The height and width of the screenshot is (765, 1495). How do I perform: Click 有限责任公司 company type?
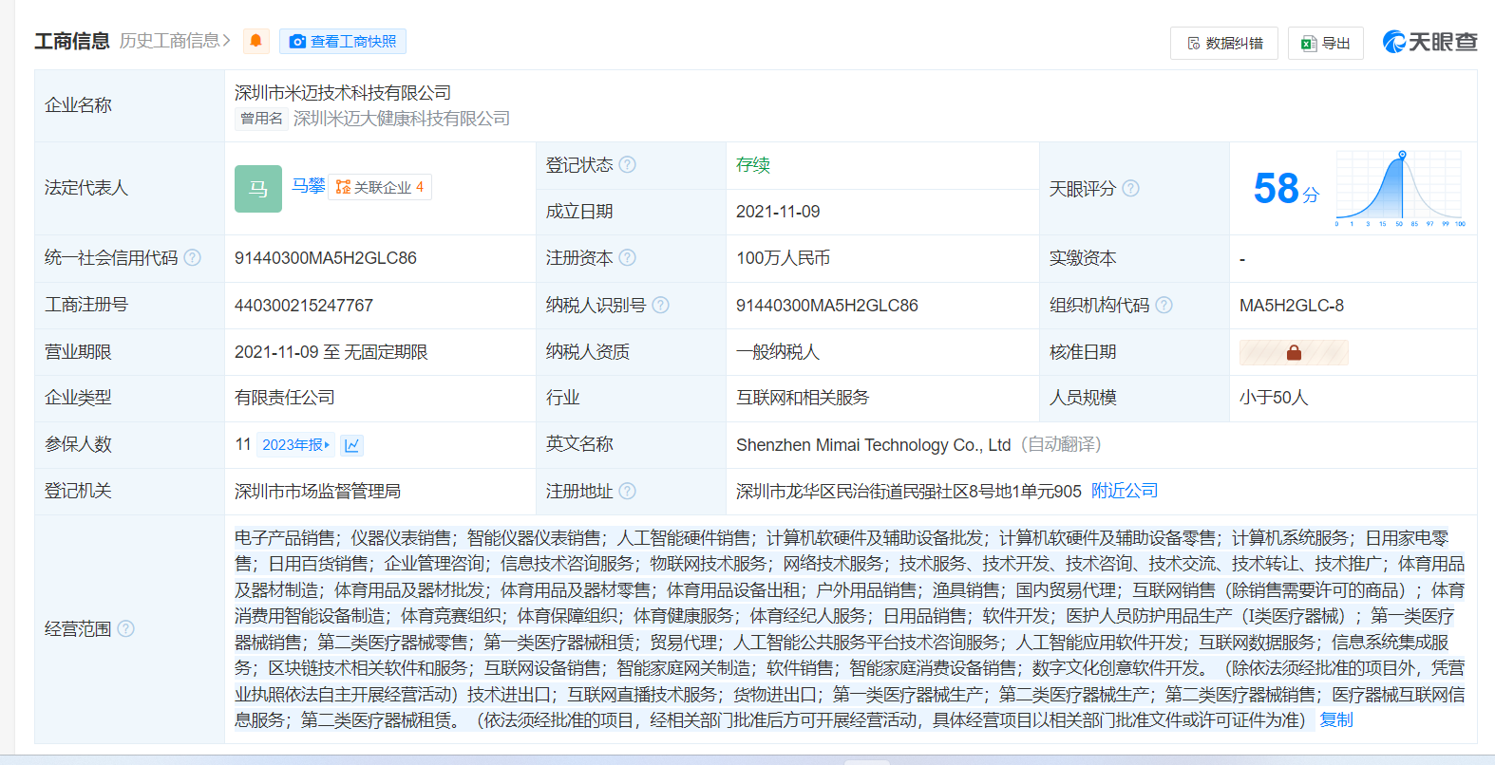click(285, 397)
